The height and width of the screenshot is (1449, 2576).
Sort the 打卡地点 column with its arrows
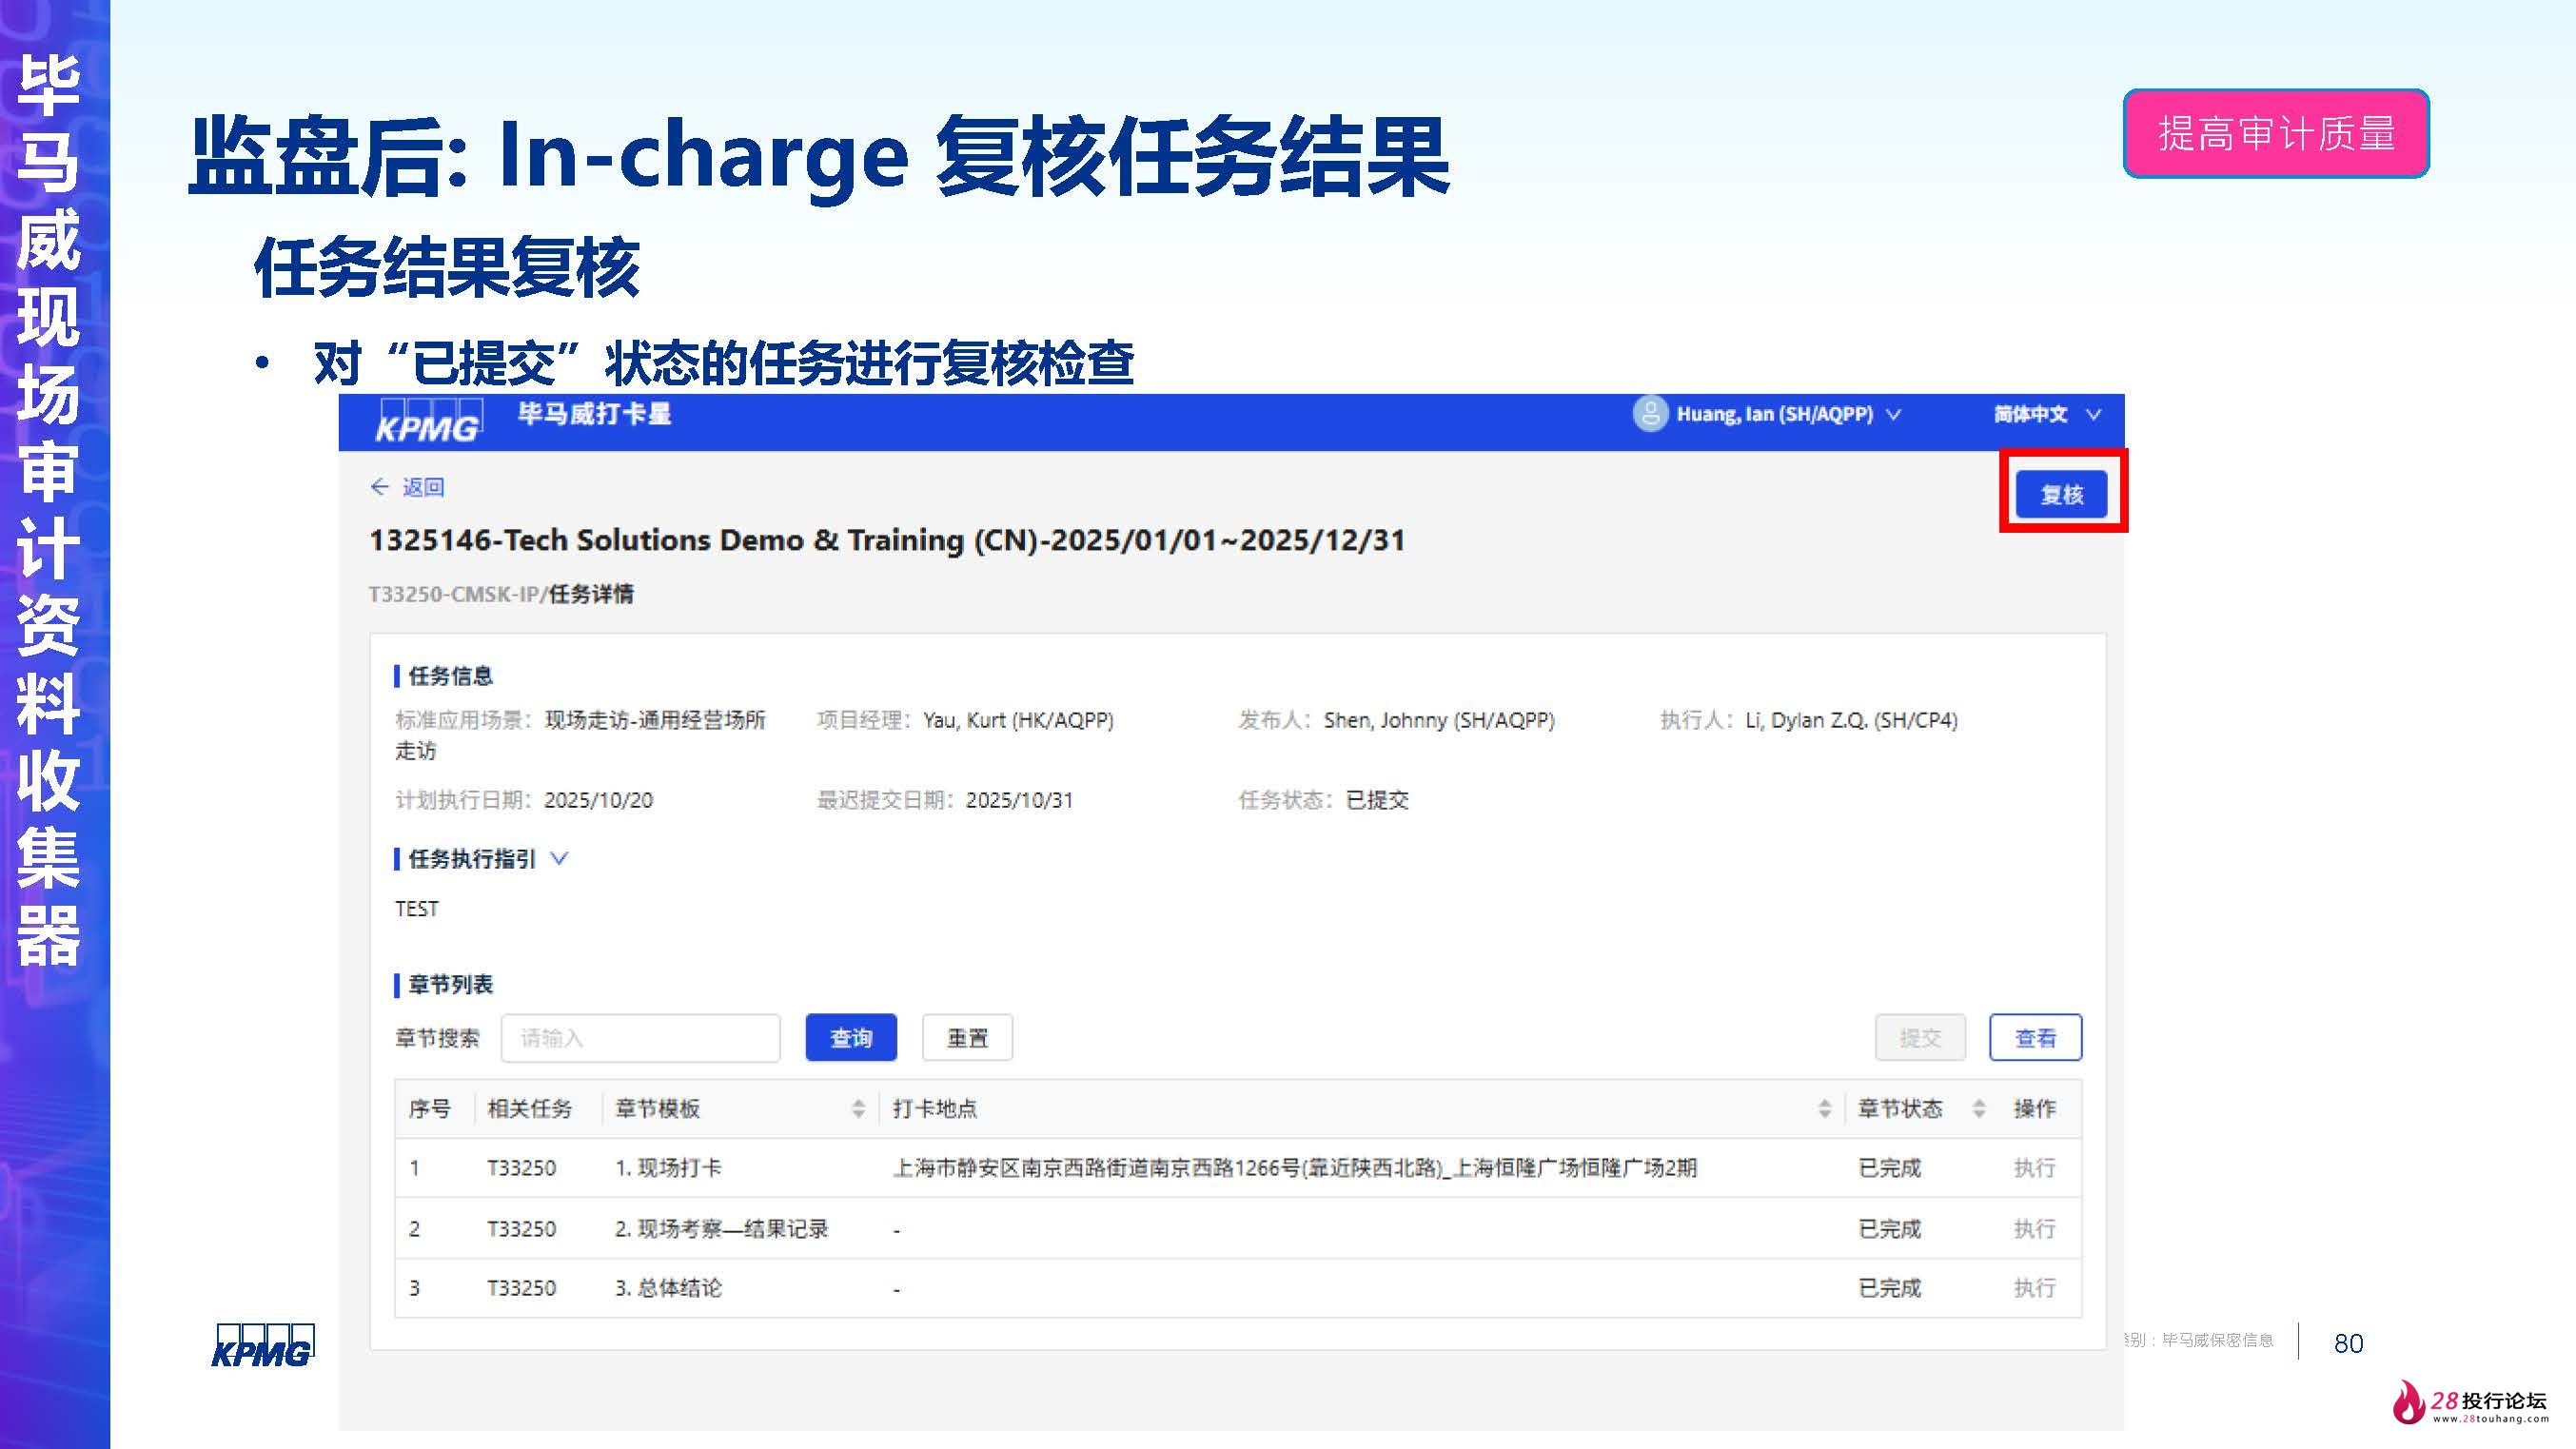point(1823,1108)
